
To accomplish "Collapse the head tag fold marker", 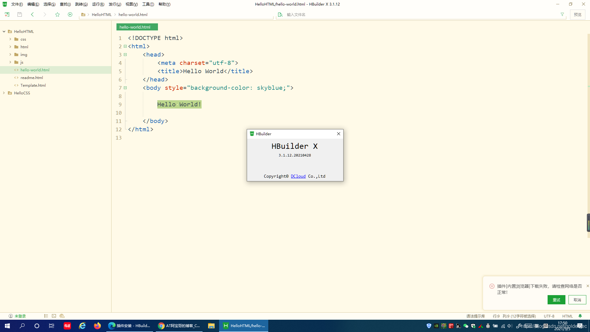I will 125,55.
